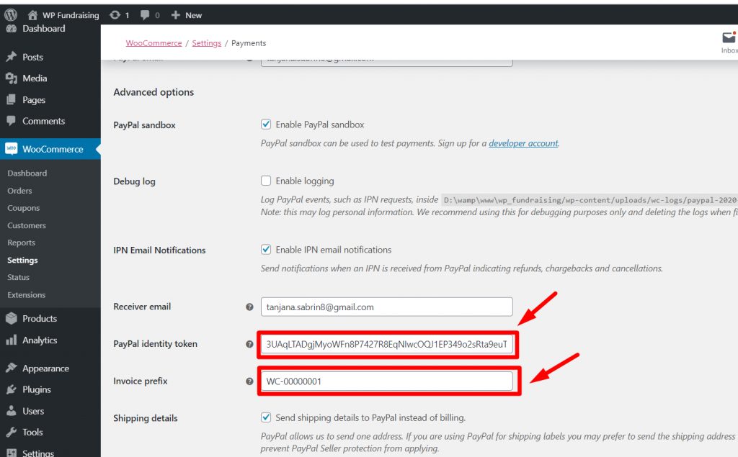
Task: Click the Analytics bar chart icon
Action: pyautogui.click(x=12, y=340)
